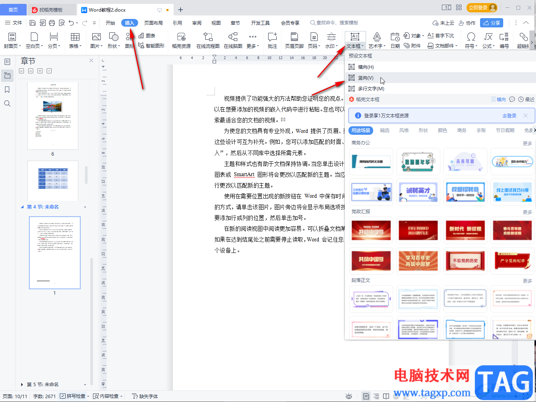The height and width of the screenshot is (402, 536).
Task: Open 稻壳资源 resource store icon
Action: coord(181,41)
